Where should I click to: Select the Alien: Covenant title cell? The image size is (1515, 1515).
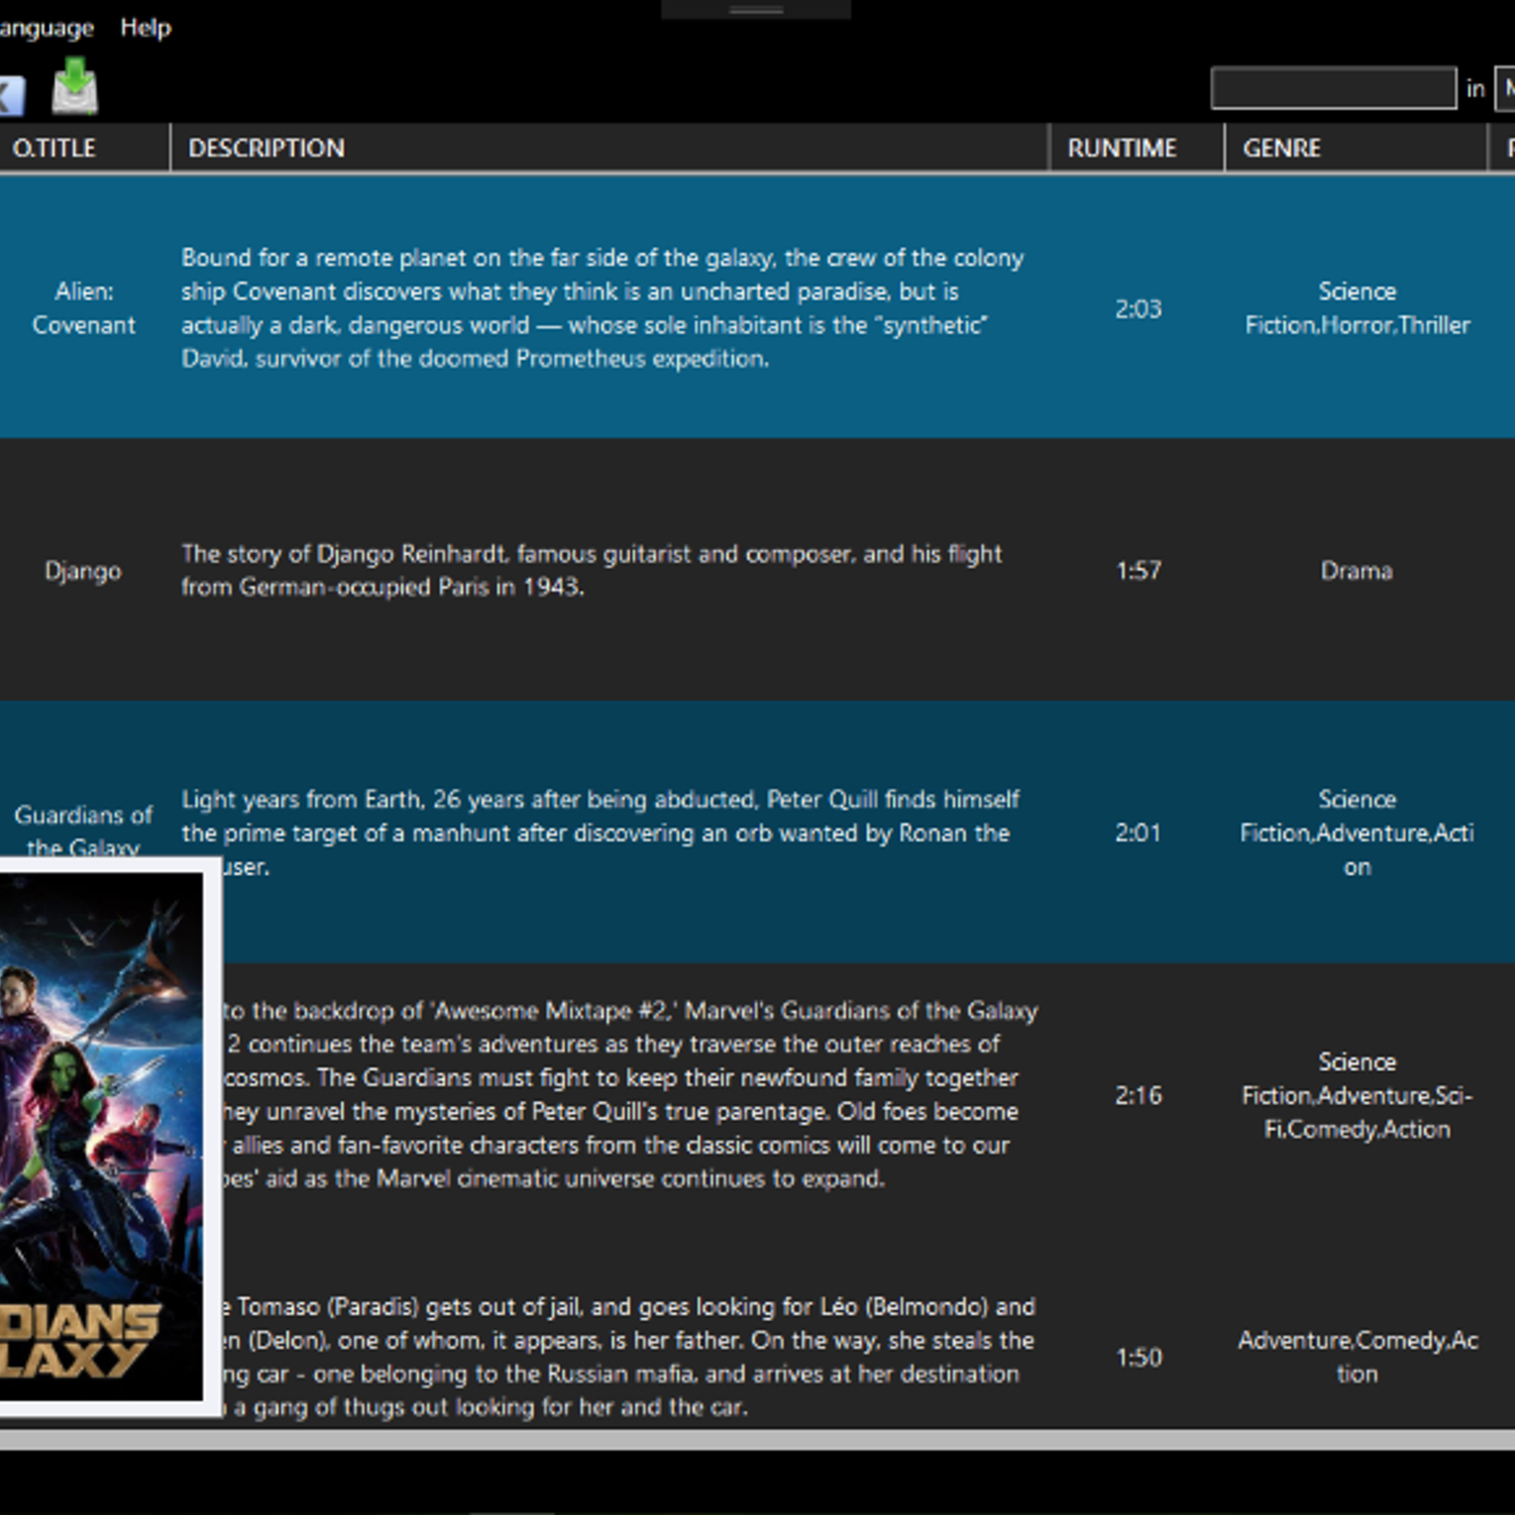tap(84, 308)
